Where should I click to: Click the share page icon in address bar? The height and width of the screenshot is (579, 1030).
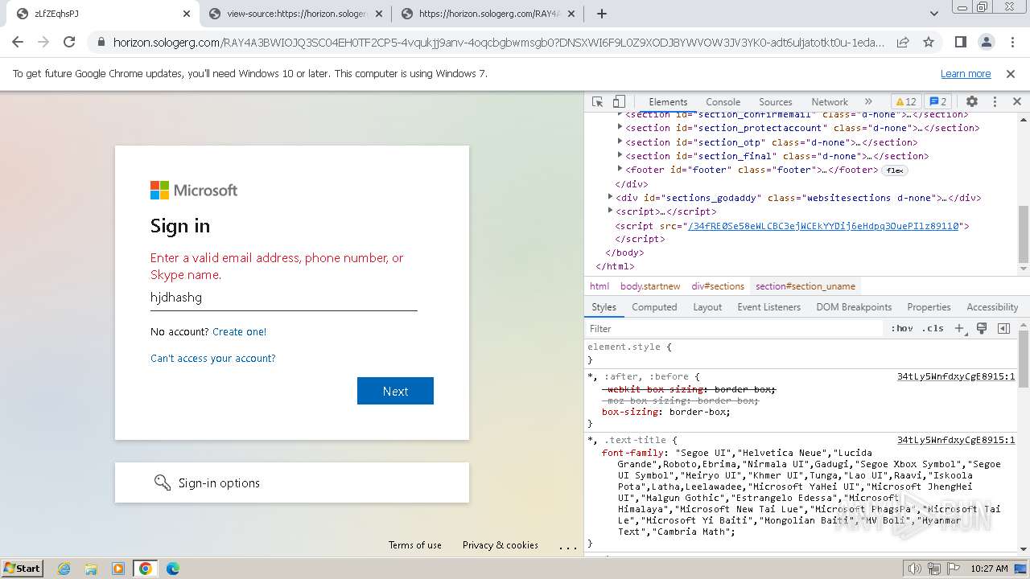(x=903, y=42)
